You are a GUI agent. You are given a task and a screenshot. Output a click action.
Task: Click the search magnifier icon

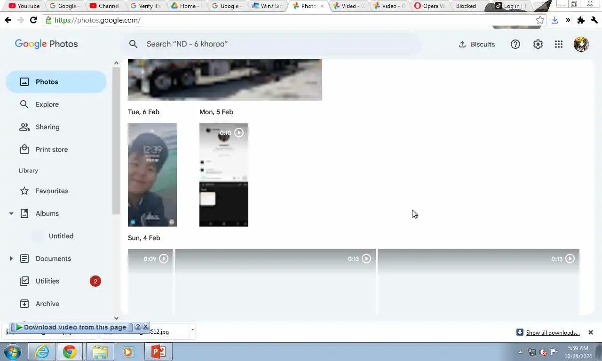[x=134, y=44]
